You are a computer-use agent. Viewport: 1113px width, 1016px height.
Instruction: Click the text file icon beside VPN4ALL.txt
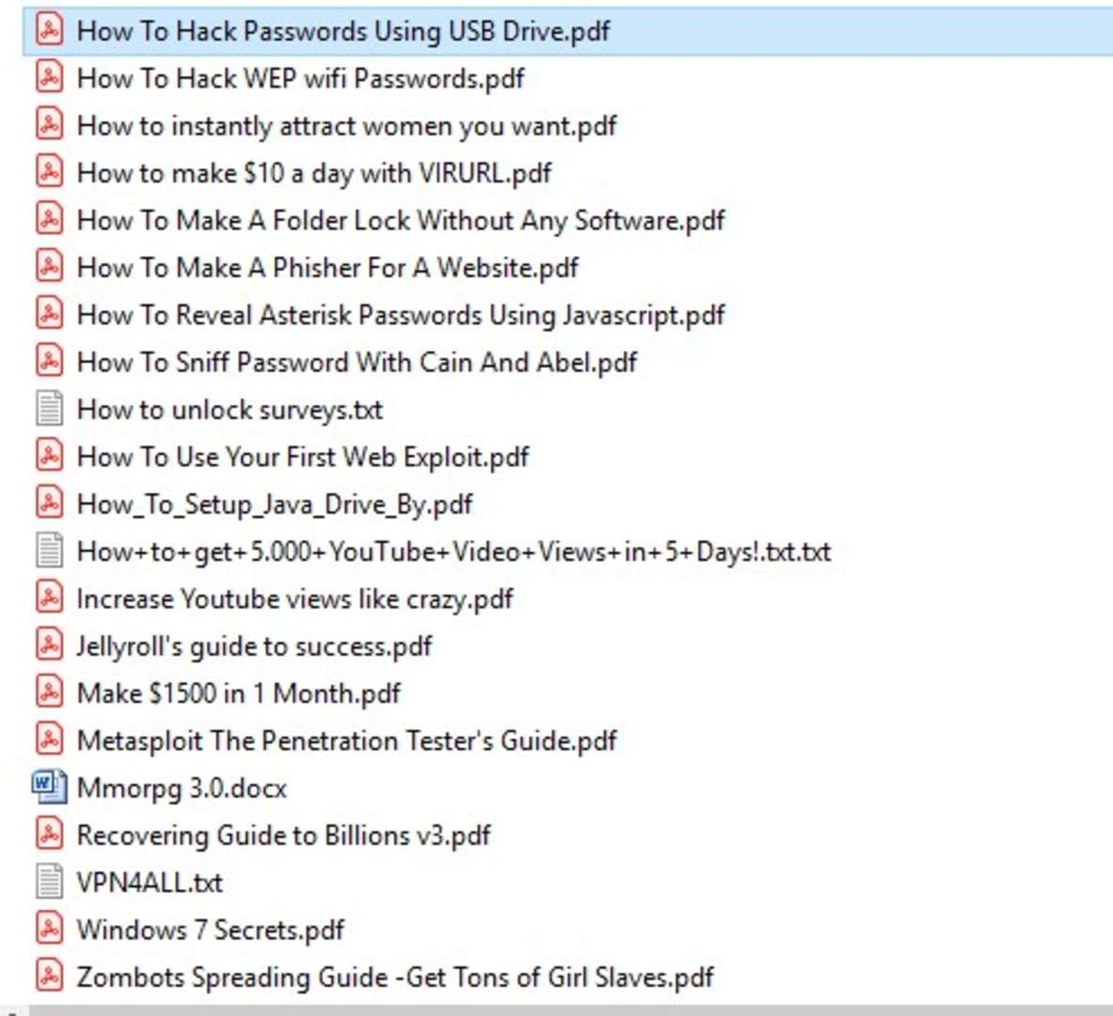pos(49,881)
